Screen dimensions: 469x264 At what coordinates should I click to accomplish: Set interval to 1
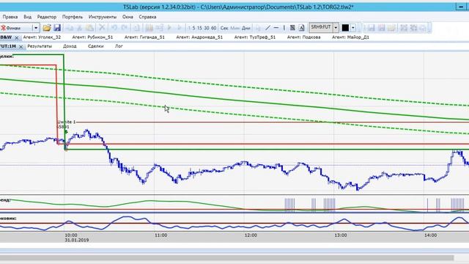[x=189, y=28]
